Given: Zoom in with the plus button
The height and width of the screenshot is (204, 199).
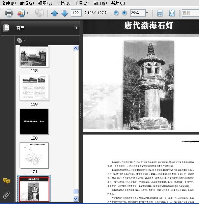Looking at the screenshot, I should [x=124, y=13].
